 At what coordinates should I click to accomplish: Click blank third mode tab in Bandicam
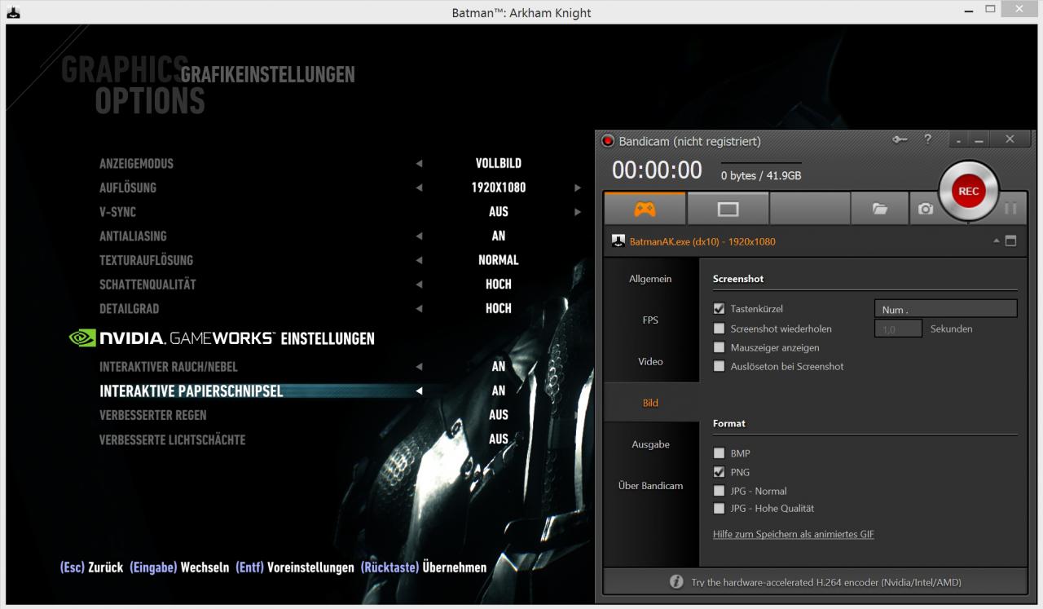(x=809, y=209)
